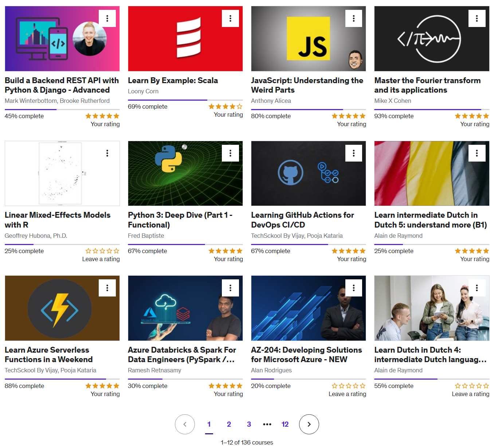This screenshot has width=502, height=446.
Task: Click instructor name Mike X Cohen
Action: pyautogui.click(x=393, y=101)
